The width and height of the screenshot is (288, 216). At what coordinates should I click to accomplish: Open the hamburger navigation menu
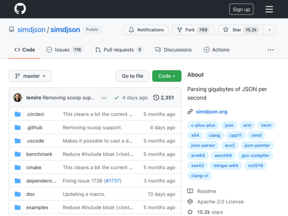point(269,9)
